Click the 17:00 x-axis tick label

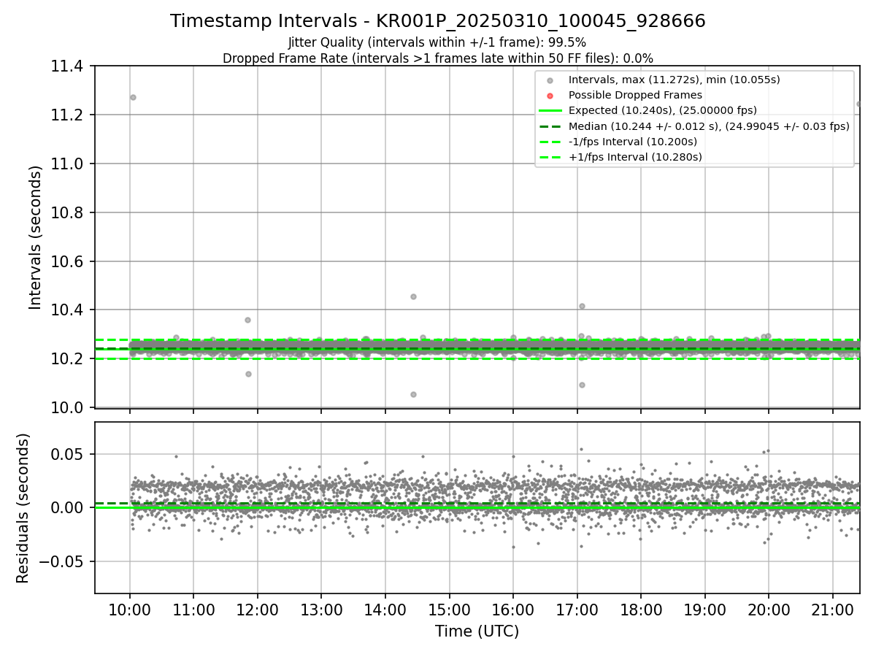pos(577,610)
